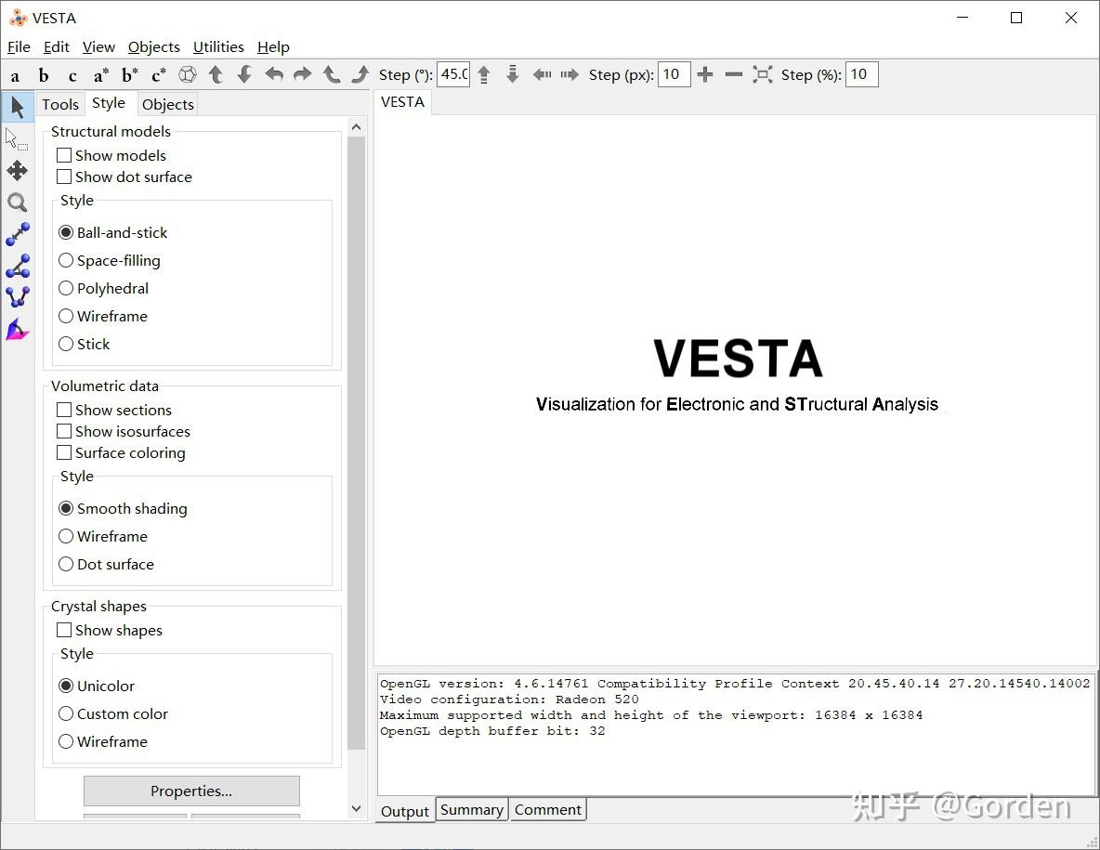Translate the view upward

483,75
